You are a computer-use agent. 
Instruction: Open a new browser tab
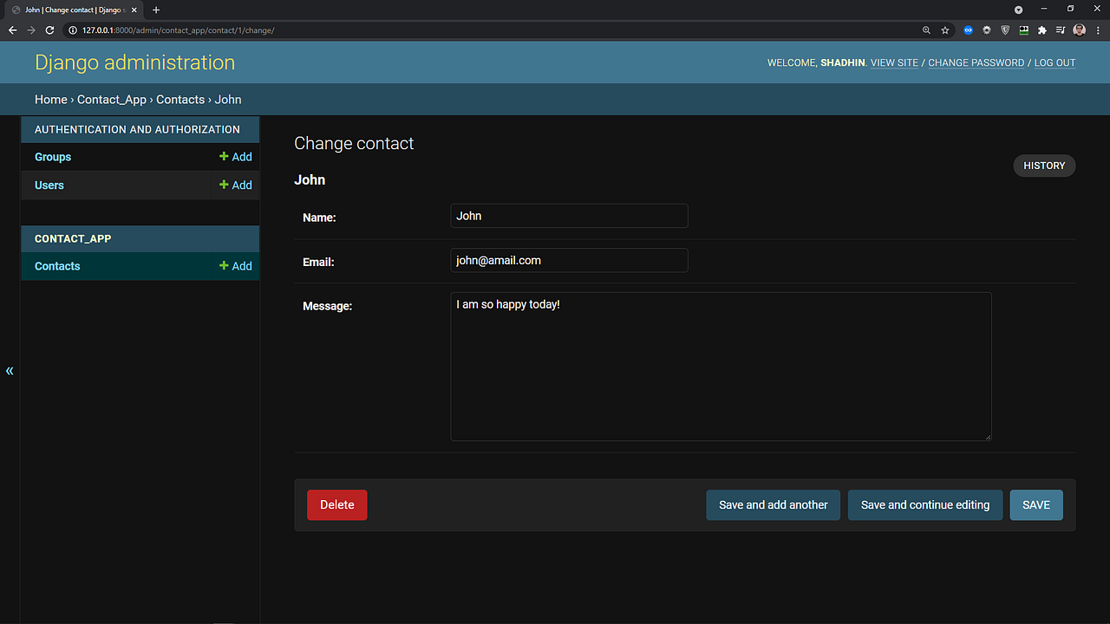click(x=156, y=10)
